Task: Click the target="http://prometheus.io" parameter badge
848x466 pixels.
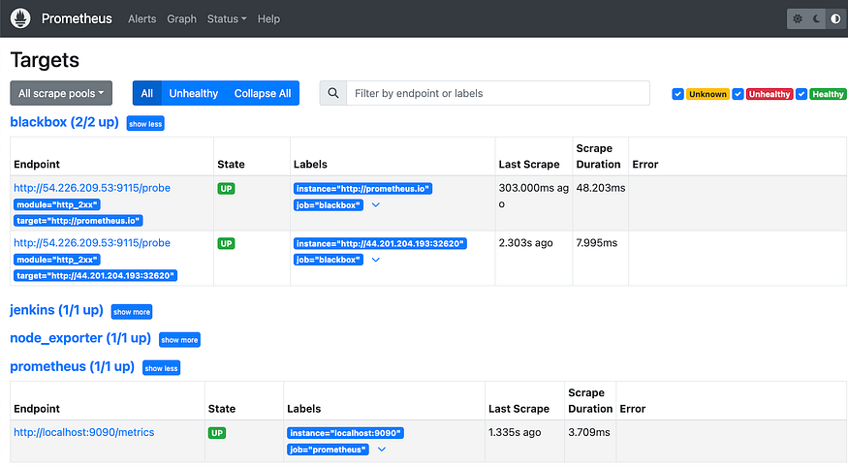Action: pyautogui.click(x=79, y=221)
